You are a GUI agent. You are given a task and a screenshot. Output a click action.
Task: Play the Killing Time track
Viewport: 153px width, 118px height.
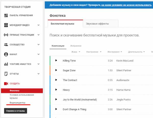point(56,61)
